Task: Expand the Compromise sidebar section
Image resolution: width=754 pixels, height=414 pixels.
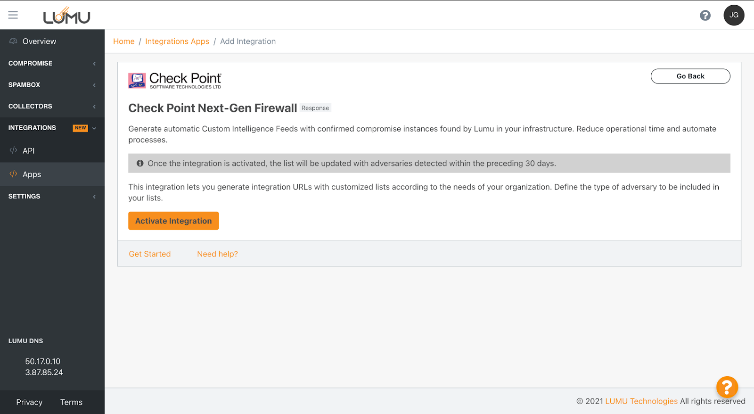Action: pyautogui.click(x=52, y=63)
